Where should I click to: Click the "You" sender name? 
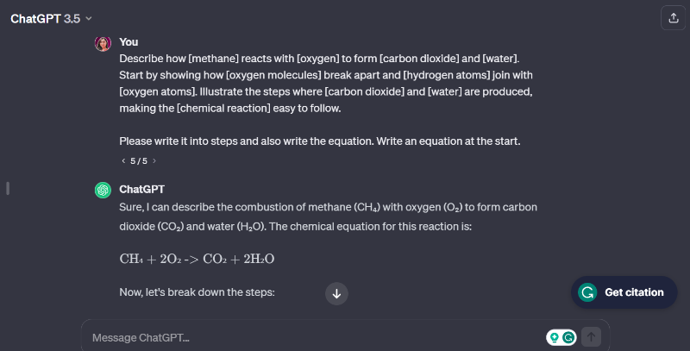tap(129, 41)
